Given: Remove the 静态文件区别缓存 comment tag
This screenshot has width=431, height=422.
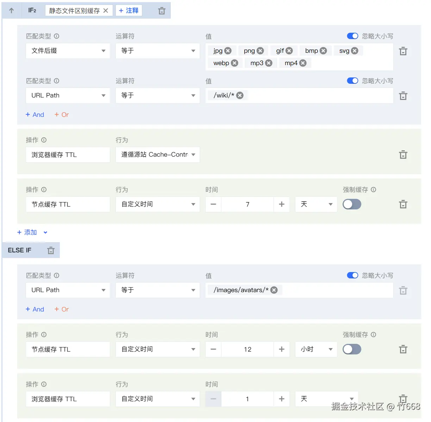Looking at the screenshot, I should tap(106, 11).
